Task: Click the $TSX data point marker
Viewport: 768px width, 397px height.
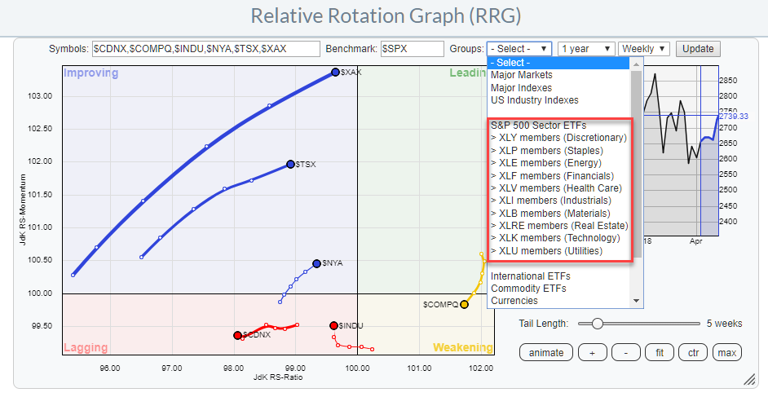Action: [290, 165]
